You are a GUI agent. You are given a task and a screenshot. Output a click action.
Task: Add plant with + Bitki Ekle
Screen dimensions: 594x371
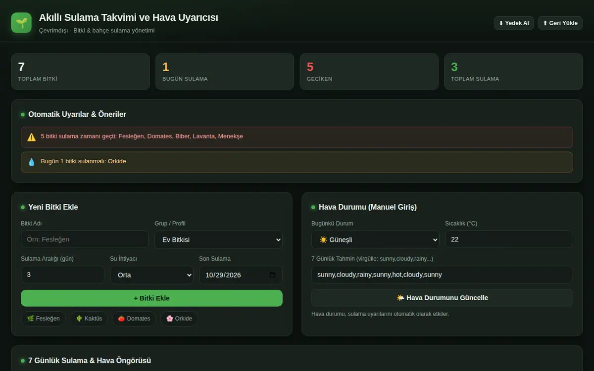click(151, 298)
